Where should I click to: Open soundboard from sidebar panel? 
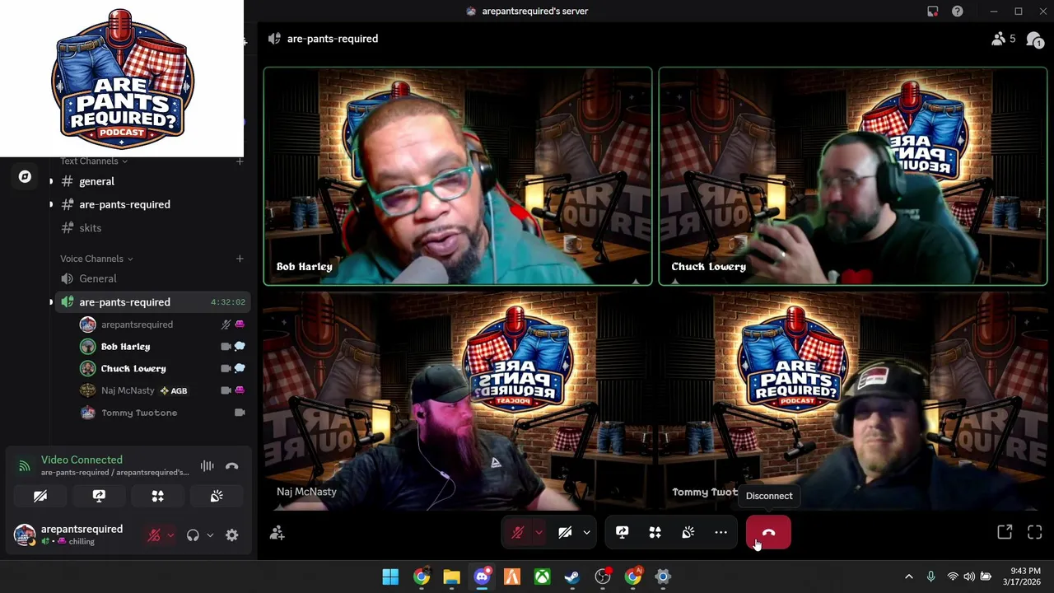point(217,496)
